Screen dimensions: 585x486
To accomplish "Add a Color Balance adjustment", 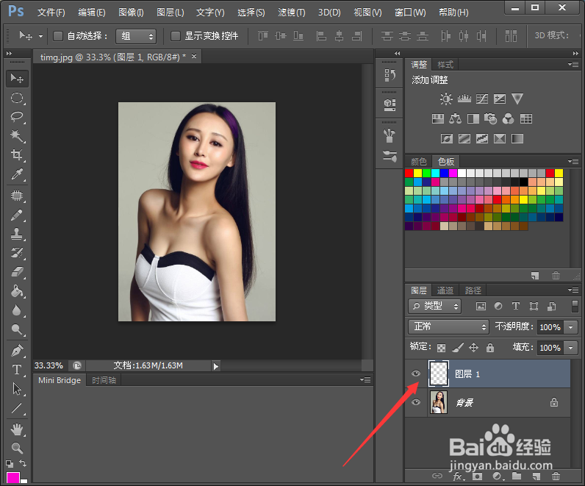I will coord(455,118).
